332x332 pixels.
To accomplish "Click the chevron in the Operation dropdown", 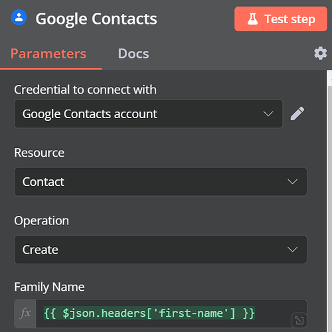I will (x=292, y=250).
